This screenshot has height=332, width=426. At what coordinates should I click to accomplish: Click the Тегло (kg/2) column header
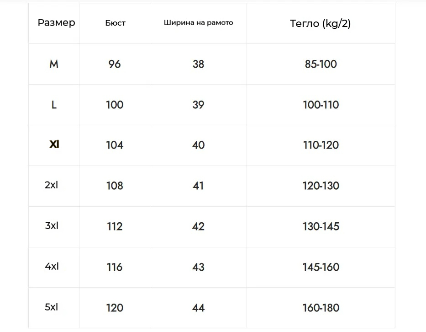(321, 24)
